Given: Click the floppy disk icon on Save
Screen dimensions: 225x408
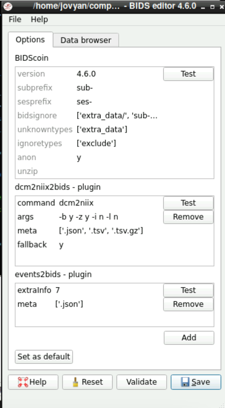Looking at the screenshot, I should (185, 382).
